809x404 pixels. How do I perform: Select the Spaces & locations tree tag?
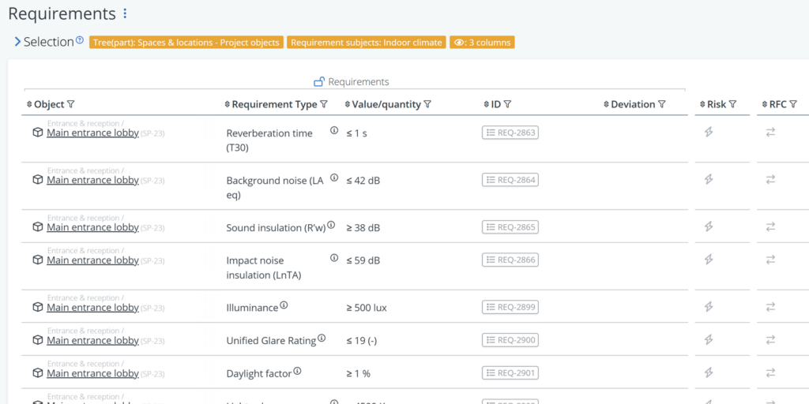tap(186, 43)
